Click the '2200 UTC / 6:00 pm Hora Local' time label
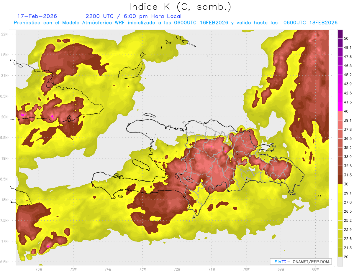Screen dimensions: 354x273 click(x=134, y=16)
